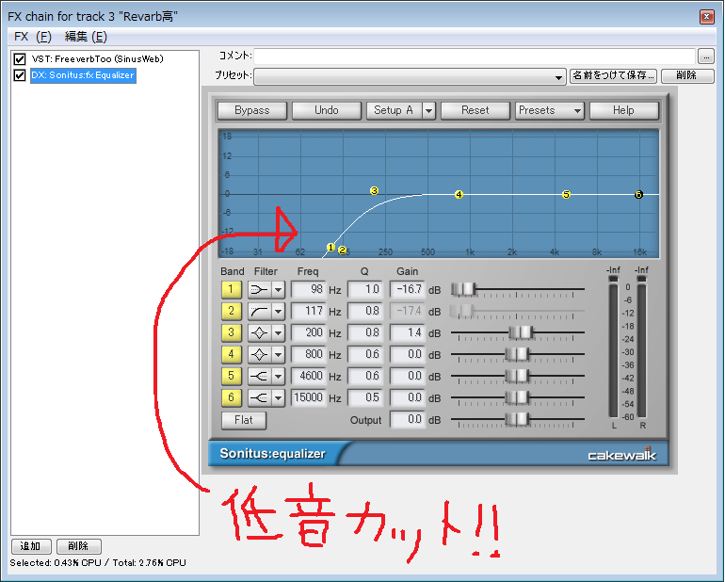Click band 3 gain slider handle

tap(521, 332)
